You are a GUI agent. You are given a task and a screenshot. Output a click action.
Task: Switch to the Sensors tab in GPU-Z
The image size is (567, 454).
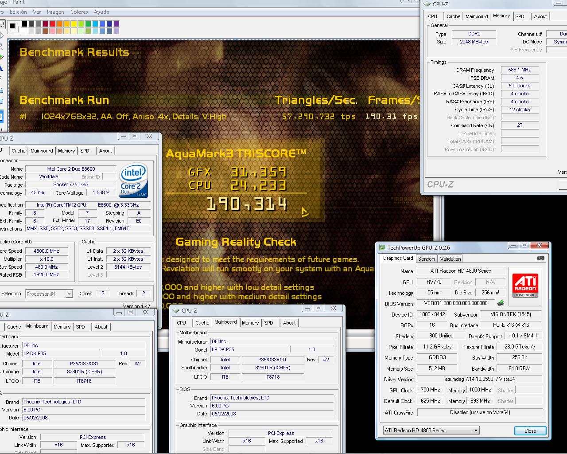[x=427, y=259]
